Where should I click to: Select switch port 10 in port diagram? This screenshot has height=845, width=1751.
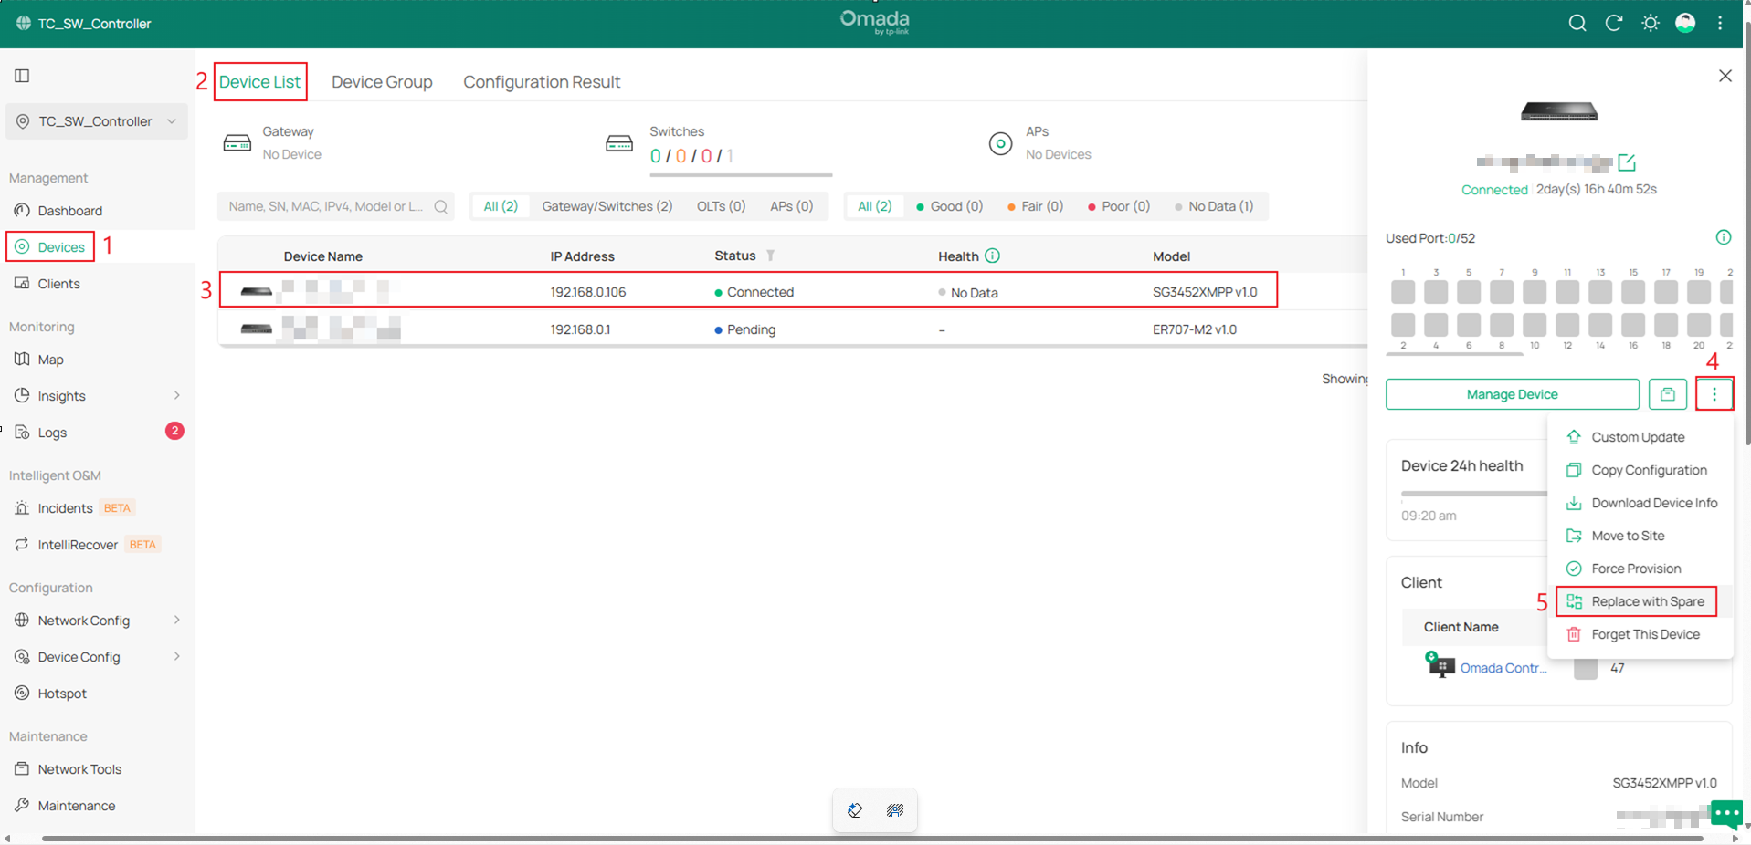click(x=1535, y=325)
